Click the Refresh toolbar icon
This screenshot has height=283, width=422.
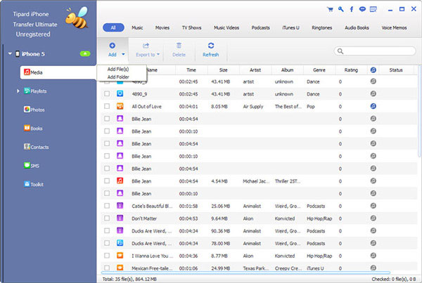pyautogui.click(x=210, y=49)
